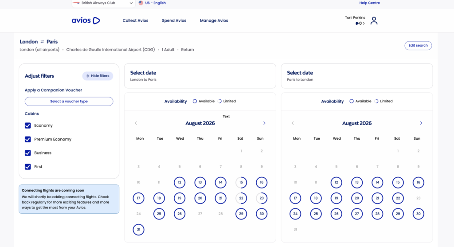Select August 12 in Paris to London calendar

tap(337, 182)
